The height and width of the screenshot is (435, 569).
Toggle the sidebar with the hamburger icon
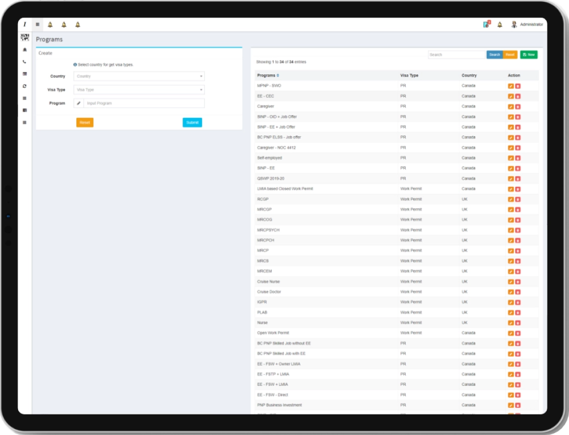[37, 23]
